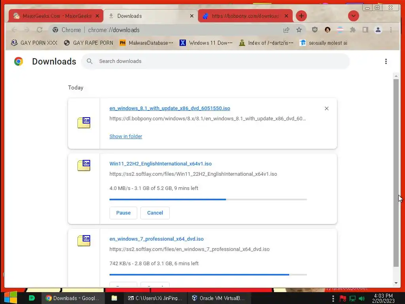405x304 pixels.
Task: Click the 2.8 GB of 3.1 GB status text
Action: 153,263
